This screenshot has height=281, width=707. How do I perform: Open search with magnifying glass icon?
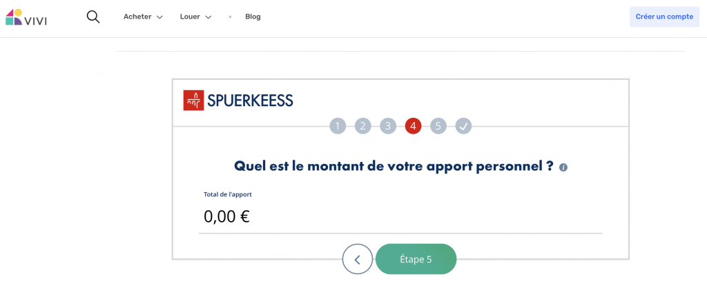point(93,17)
